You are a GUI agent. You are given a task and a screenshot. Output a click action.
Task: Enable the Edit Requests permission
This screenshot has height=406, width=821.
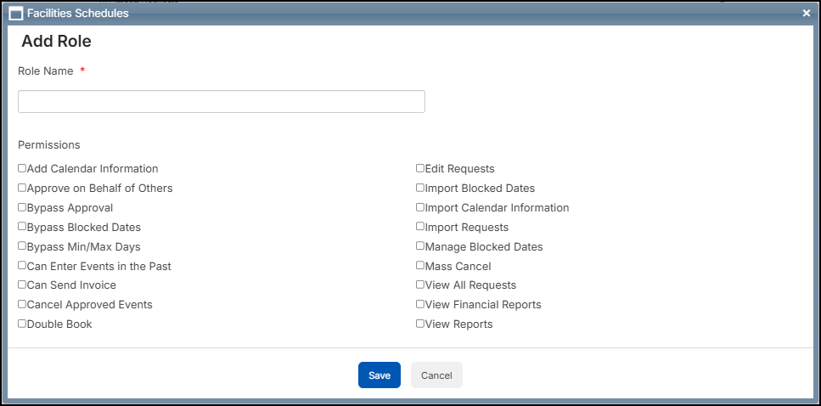(420, 168)
